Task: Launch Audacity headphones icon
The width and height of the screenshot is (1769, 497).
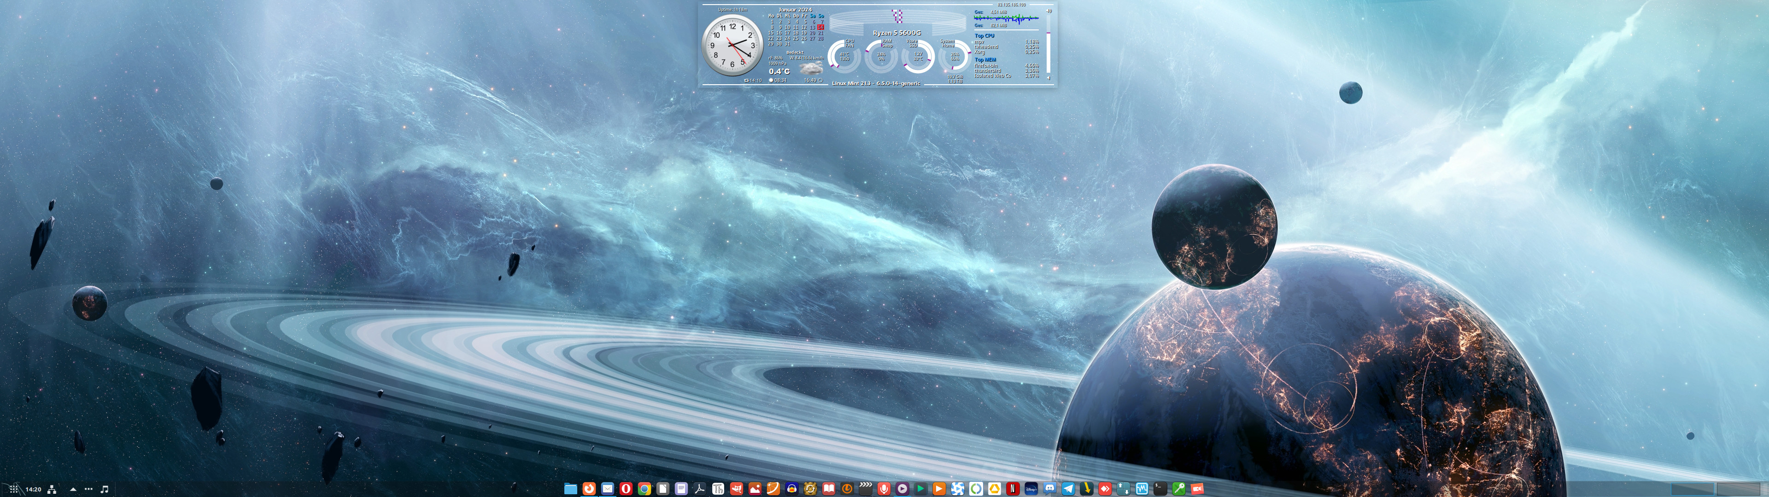Action: click(x=792, y=489)
